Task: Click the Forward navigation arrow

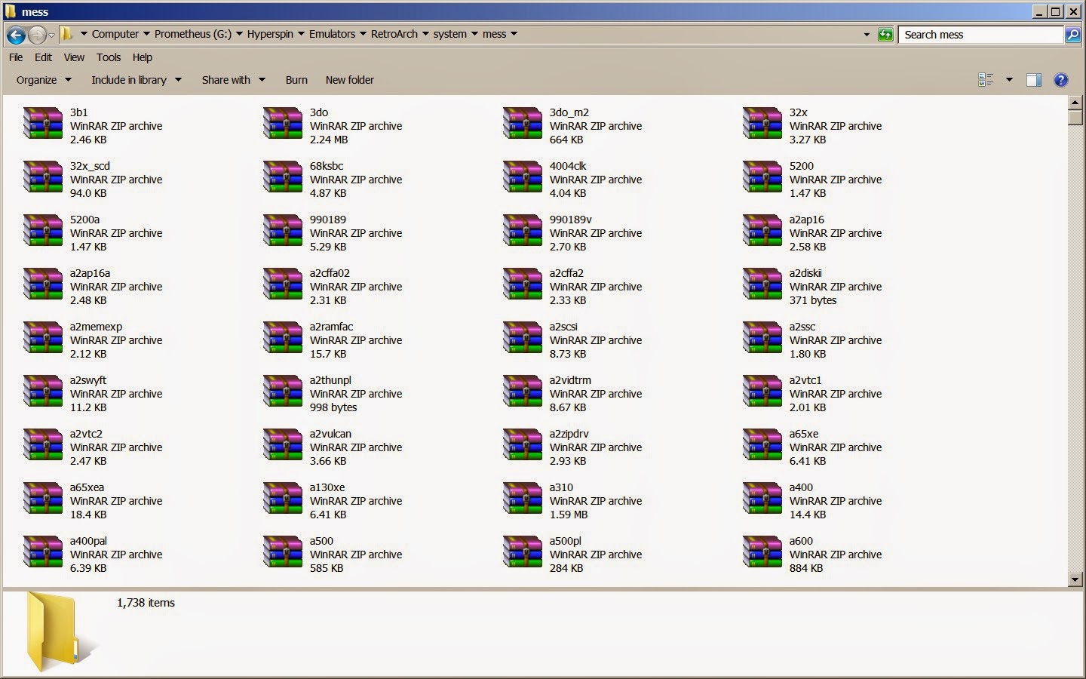Action: coord(36,35)
